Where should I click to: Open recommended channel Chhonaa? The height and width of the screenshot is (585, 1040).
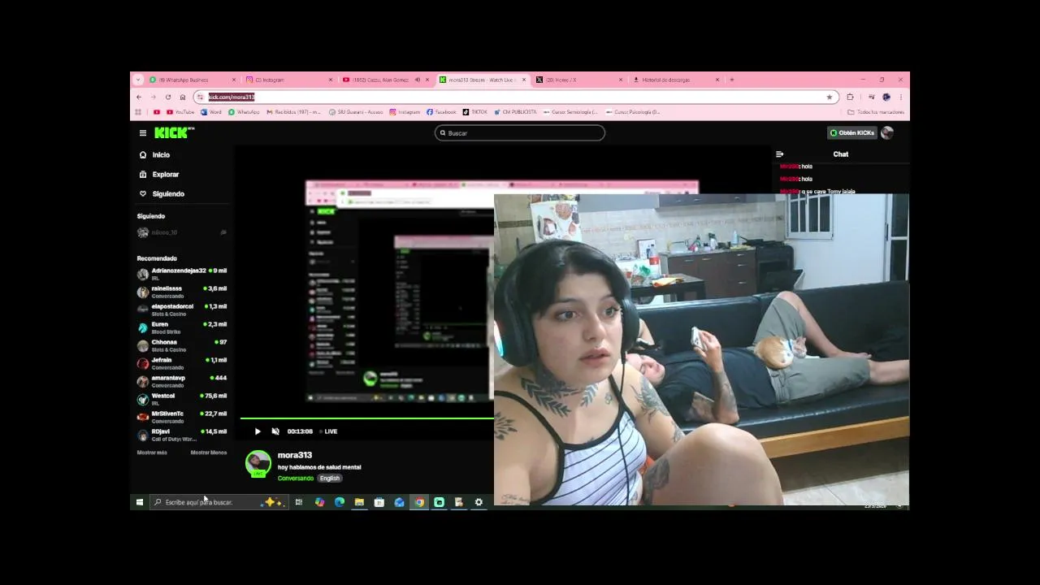pyautogui.click(x=182, y=345)
